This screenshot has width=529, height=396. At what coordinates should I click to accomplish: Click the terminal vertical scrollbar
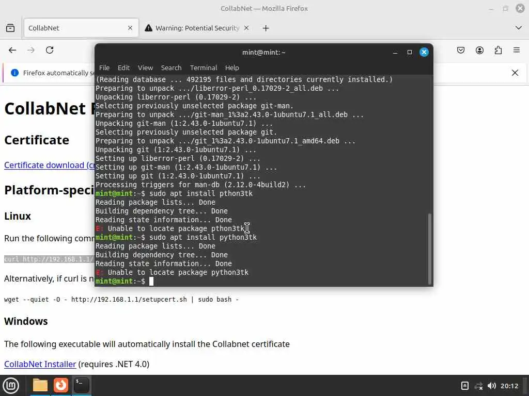tap(429, 249)
